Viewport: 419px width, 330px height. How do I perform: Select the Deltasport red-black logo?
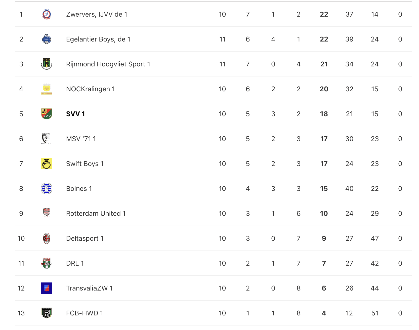pyautogui.click(x=47, y=238)
